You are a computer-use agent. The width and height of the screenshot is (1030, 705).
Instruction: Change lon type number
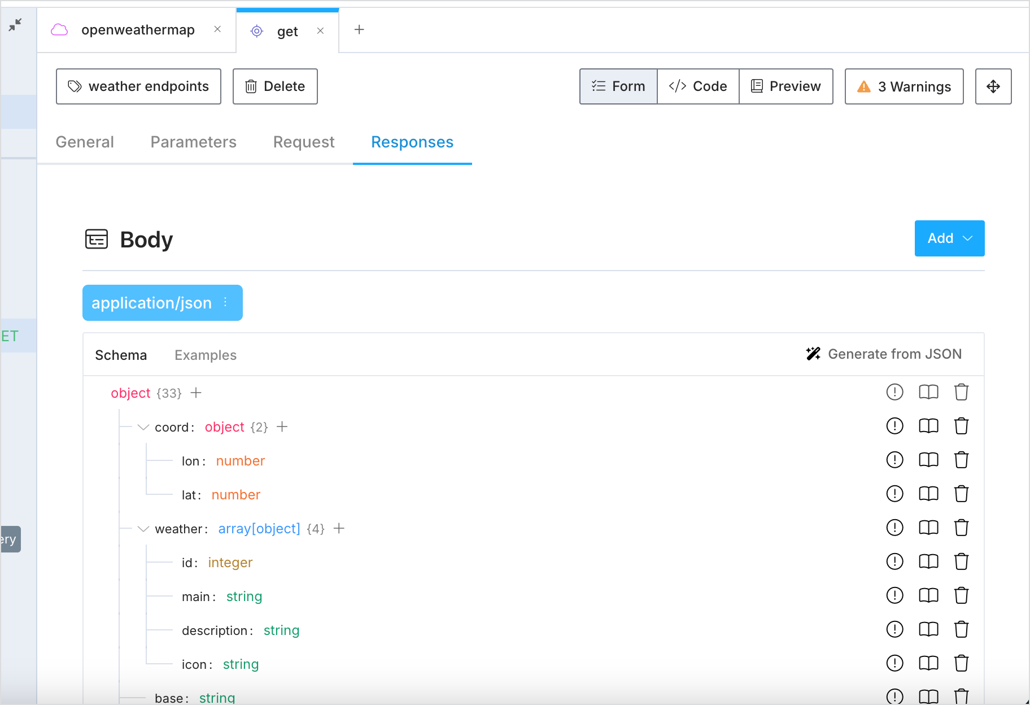click(x=241, y=460)
